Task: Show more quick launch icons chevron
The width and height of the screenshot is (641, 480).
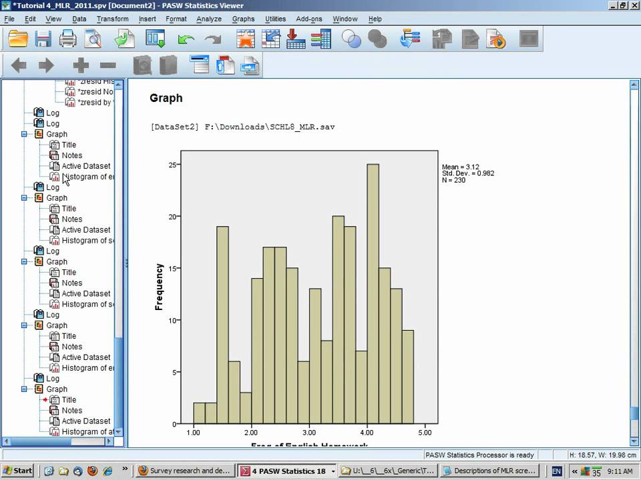Action: (x=125, y=469)
